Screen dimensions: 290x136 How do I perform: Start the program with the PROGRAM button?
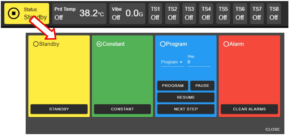173,86
